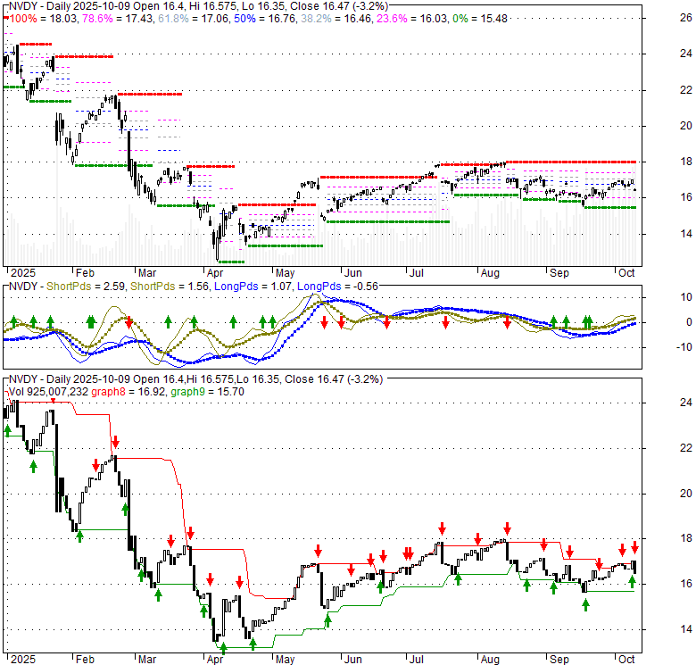
Task: Click oscillator red down arrow in mid-August
Action: tap(508, 323)
